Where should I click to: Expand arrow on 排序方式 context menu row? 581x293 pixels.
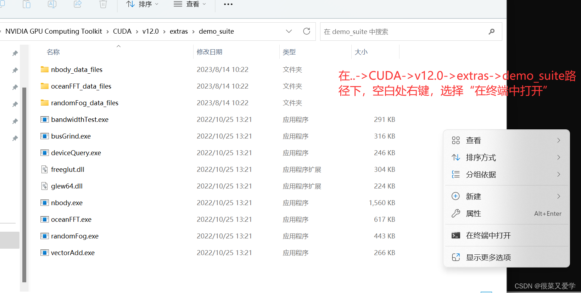[559, 157]
